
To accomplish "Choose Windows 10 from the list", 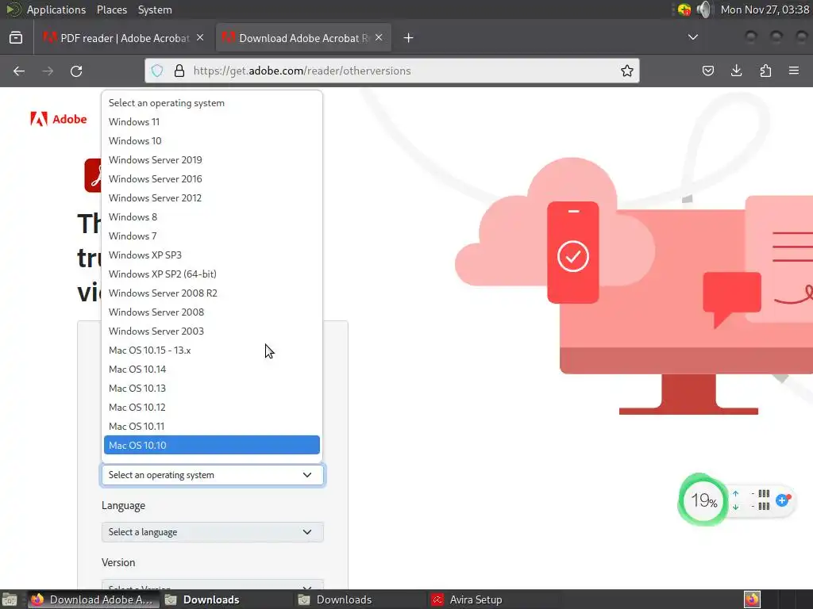I will (211, 141).
